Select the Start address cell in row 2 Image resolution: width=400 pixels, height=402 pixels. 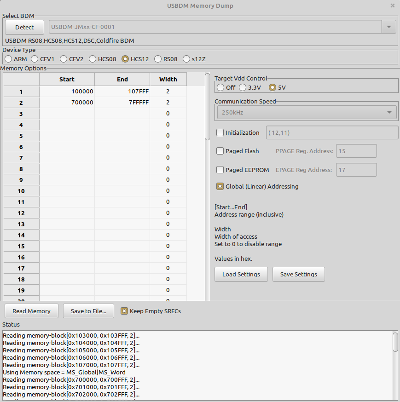click(x=69, y=102)
